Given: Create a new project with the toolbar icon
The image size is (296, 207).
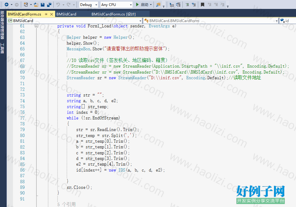Looking at the screenshot, I should point(26,4).
